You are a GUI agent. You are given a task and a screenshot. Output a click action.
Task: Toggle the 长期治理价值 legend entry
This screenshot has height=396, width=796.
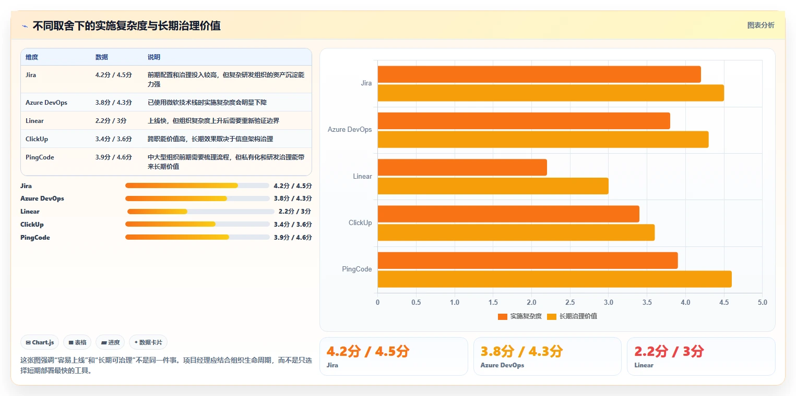(x=572, y=316)
